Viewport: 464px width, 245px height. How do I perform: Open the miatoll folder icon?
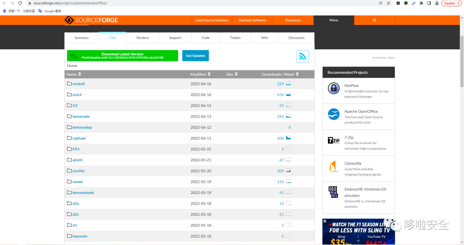tap(69, 84)
